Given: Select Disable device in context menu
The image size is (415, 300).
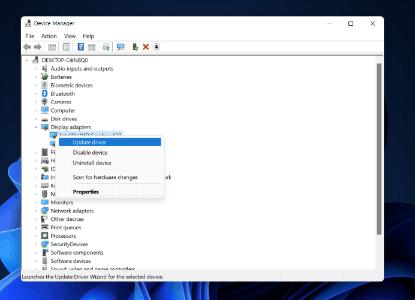Looking at the screenshot, I should pyautogui.click(x=90, y=153).
